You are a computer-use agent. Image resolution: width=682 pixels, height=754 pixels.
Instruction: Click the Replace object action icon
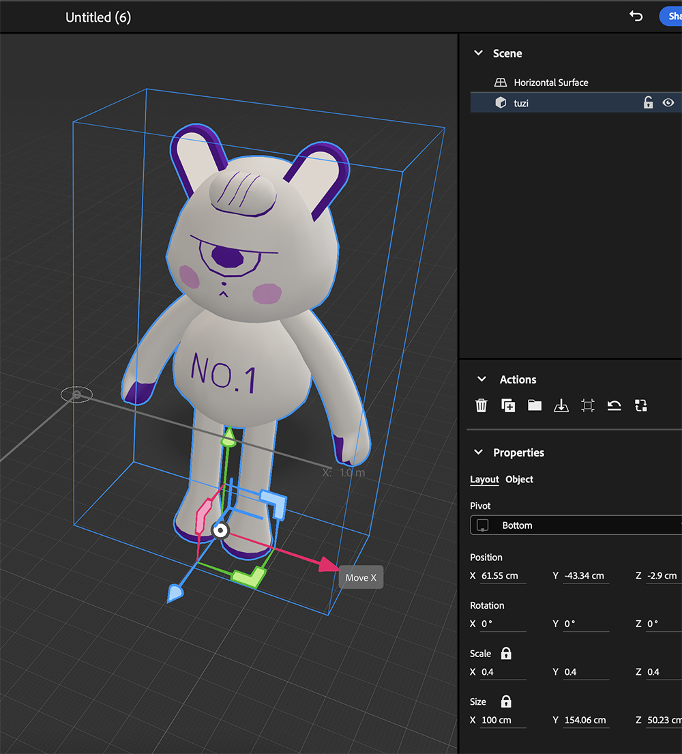[x=640, y=405]
